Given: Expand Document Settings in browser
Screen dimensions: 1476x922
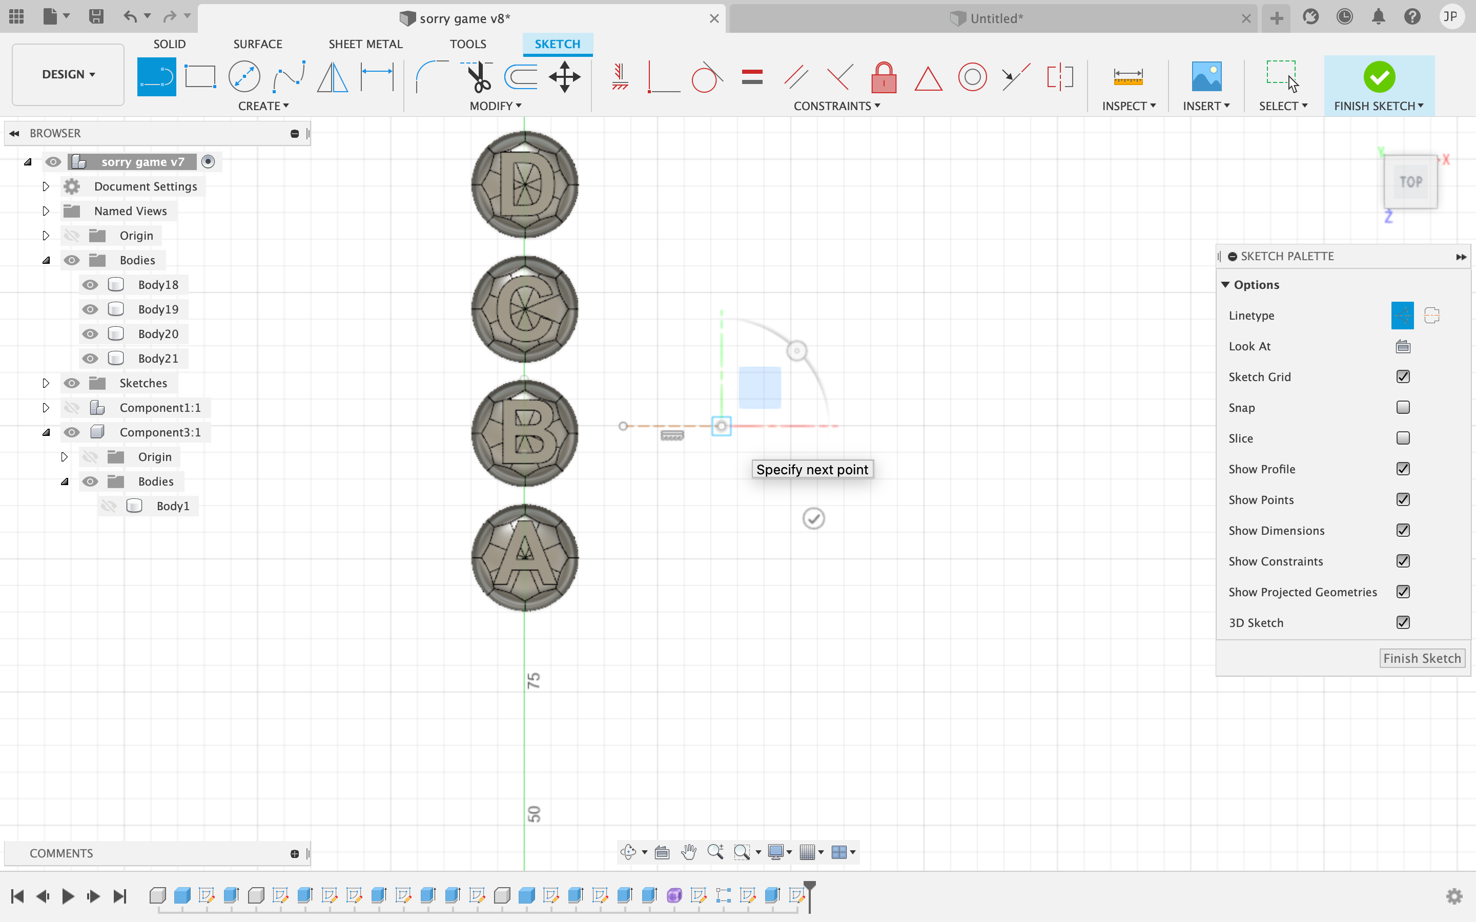Looking at the screenshot, I should [x=46, y=186].
